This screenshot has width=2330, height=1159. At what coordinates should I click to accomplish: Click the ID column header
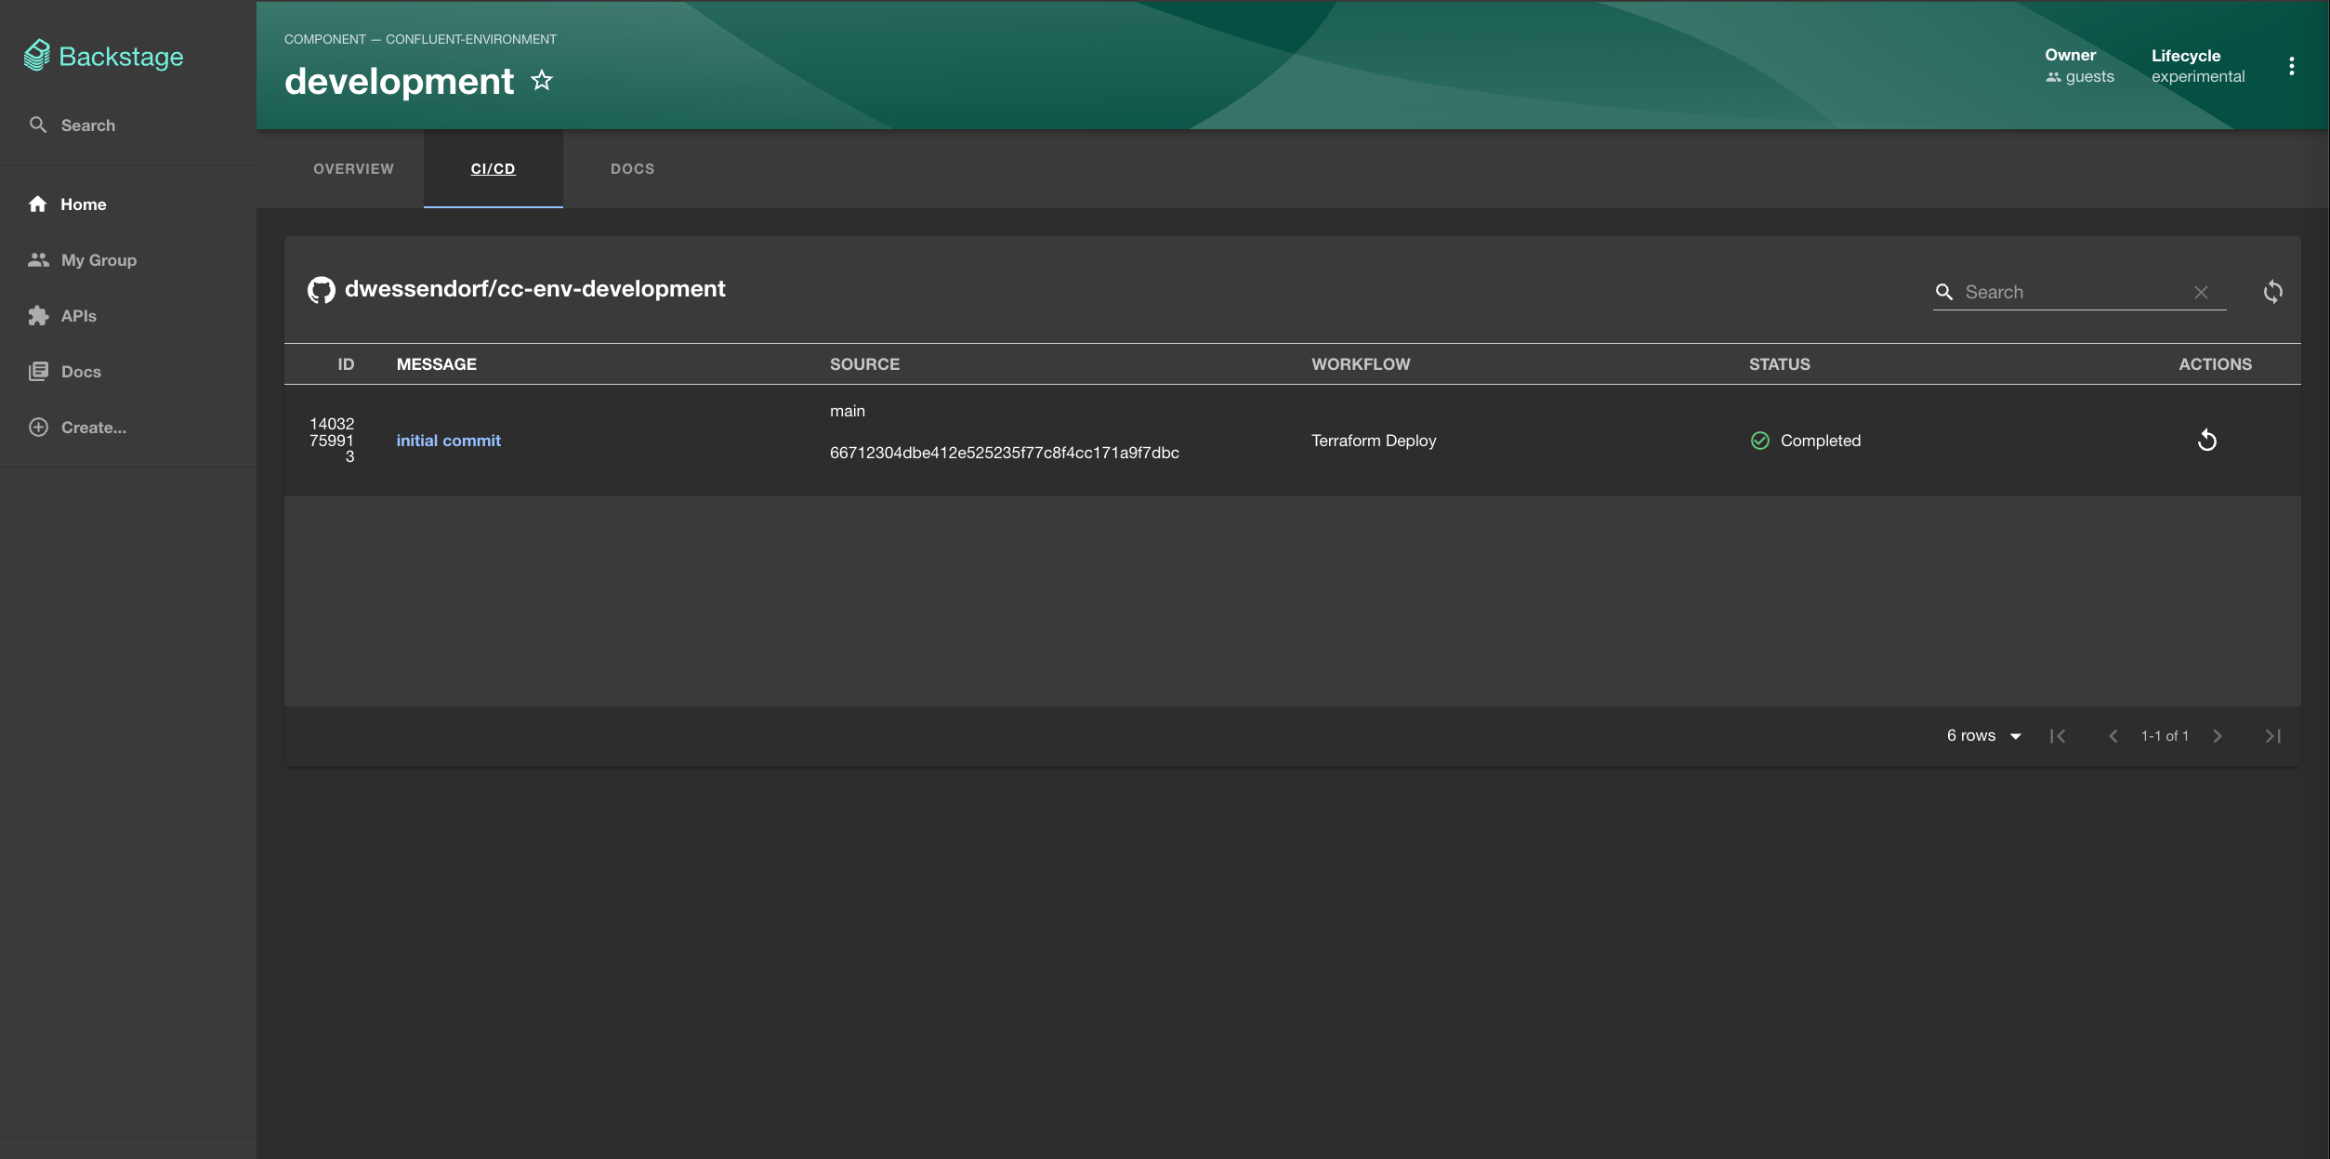[346, 364]
